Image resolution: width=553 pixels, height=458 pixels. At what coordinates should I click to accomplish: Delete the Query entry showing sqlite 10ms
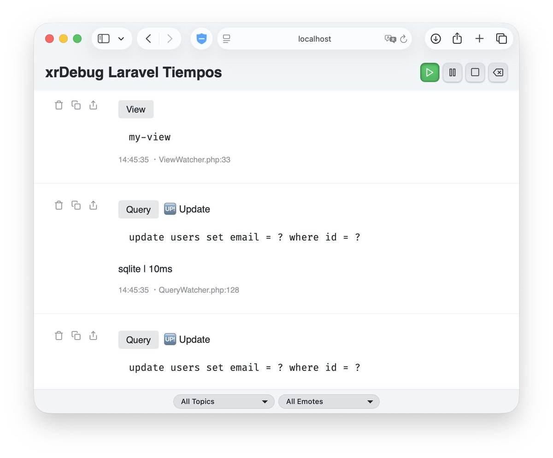[59, 205]
